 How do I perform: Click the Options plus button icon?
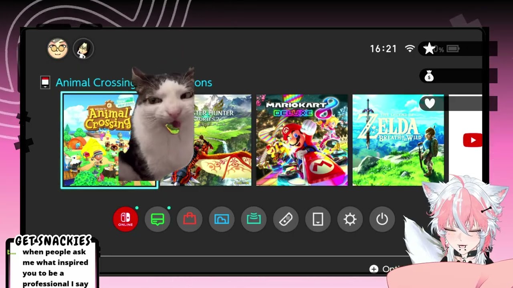[374, 269]
